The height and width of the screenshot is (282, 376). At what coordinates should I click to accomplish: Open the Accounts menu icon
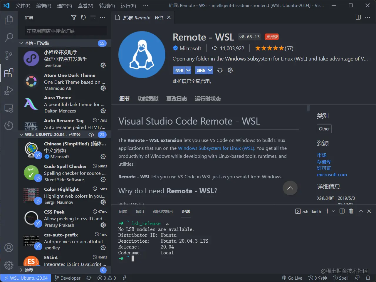pos(9,248)
